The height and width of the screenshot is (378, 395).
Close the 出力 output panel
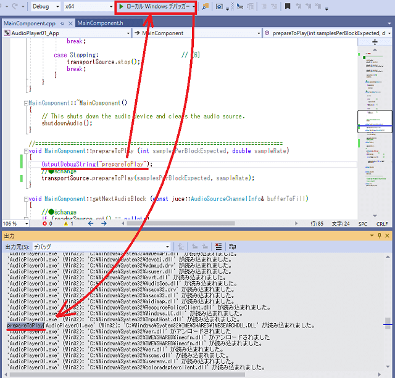(387, 236)
